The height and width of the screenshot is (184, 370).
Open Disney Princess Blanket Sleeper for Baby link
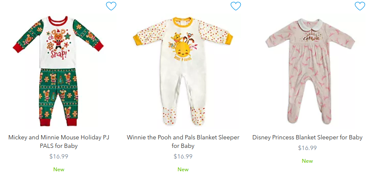(307, 137)
